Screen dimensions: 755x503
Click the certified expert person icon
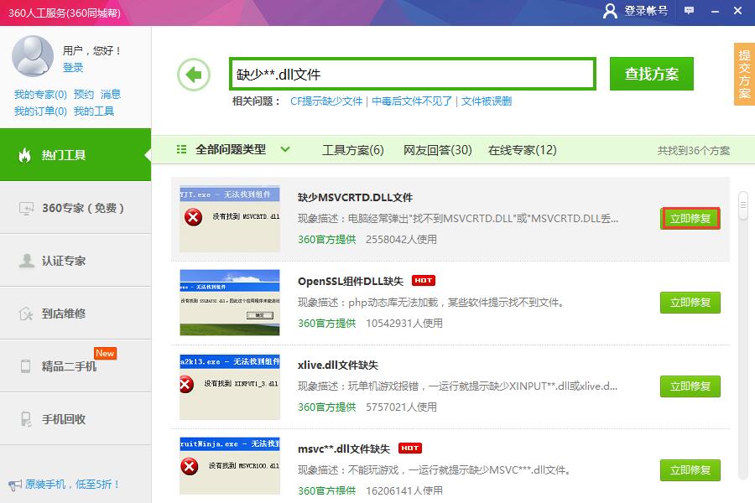click(x=27, y=261)
